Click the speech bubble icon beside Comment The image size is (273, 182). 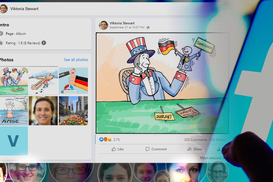pyautogui.click(x=147, y=149)
